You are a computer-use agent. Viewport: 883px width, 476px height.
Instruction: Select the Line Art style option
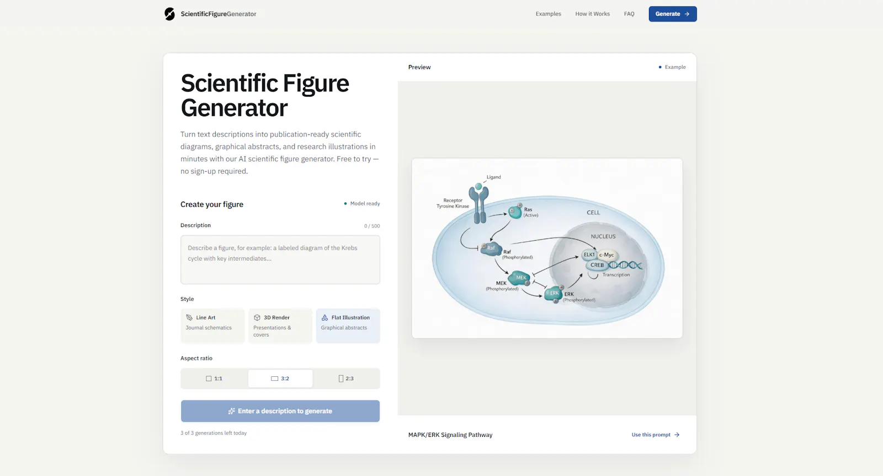tap(212, 326)
